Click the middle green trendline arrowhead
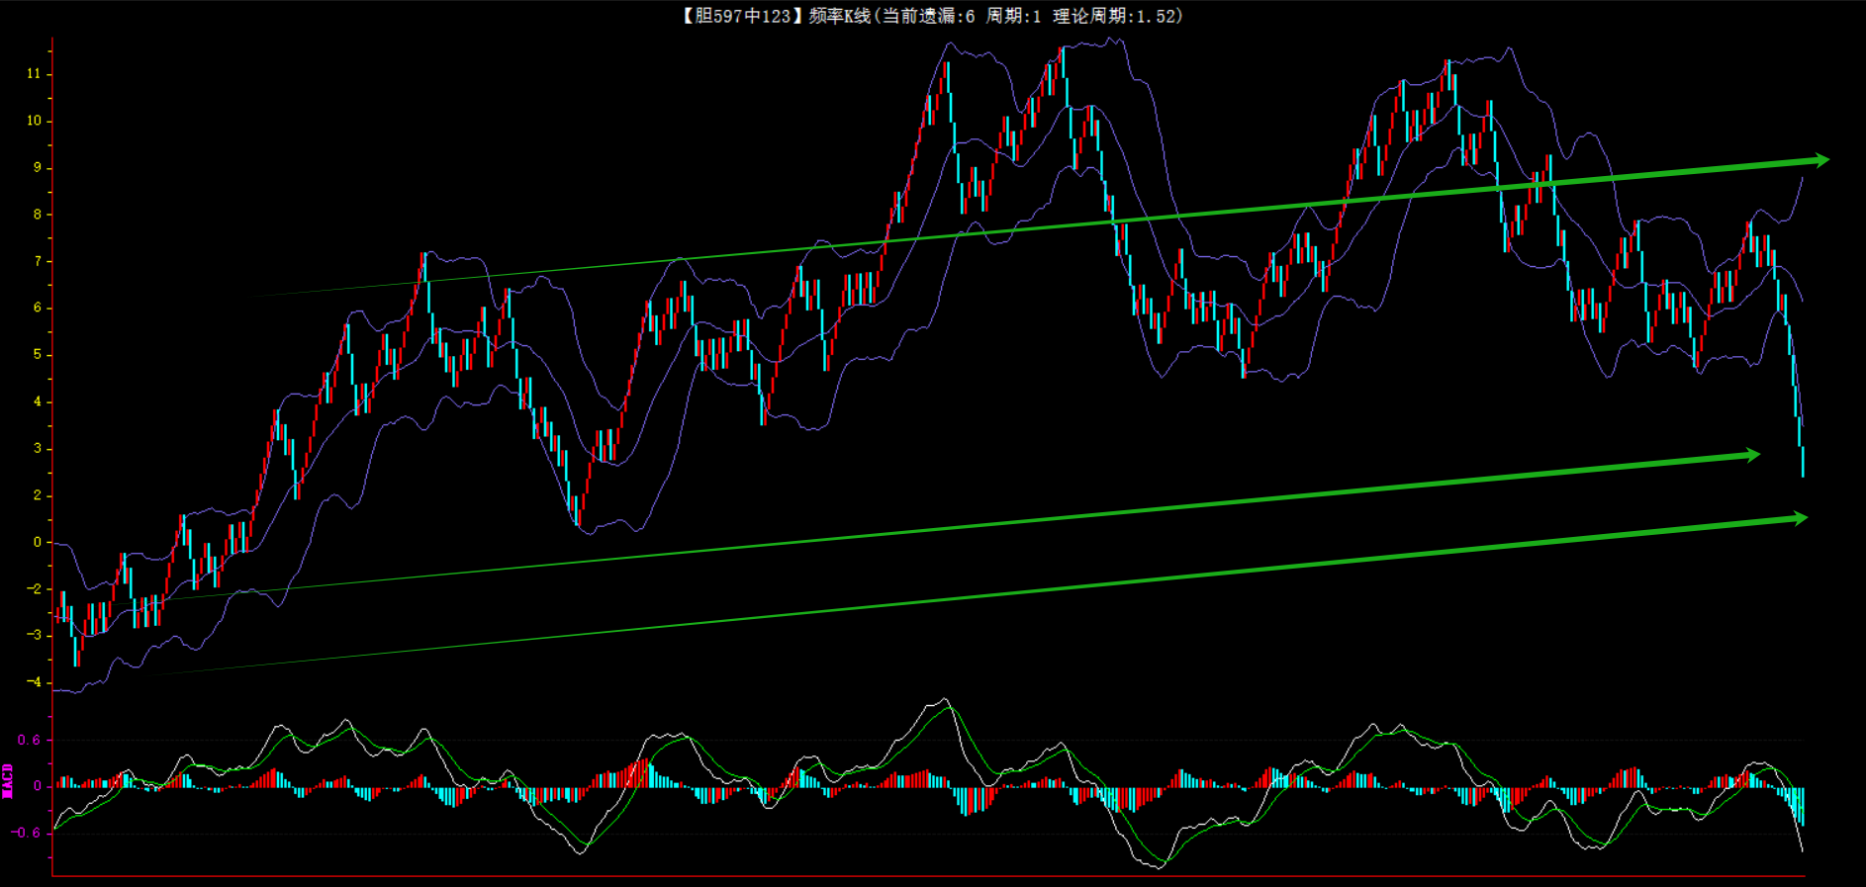This screenshot has height=887, width=1866. coord(1751,455)
